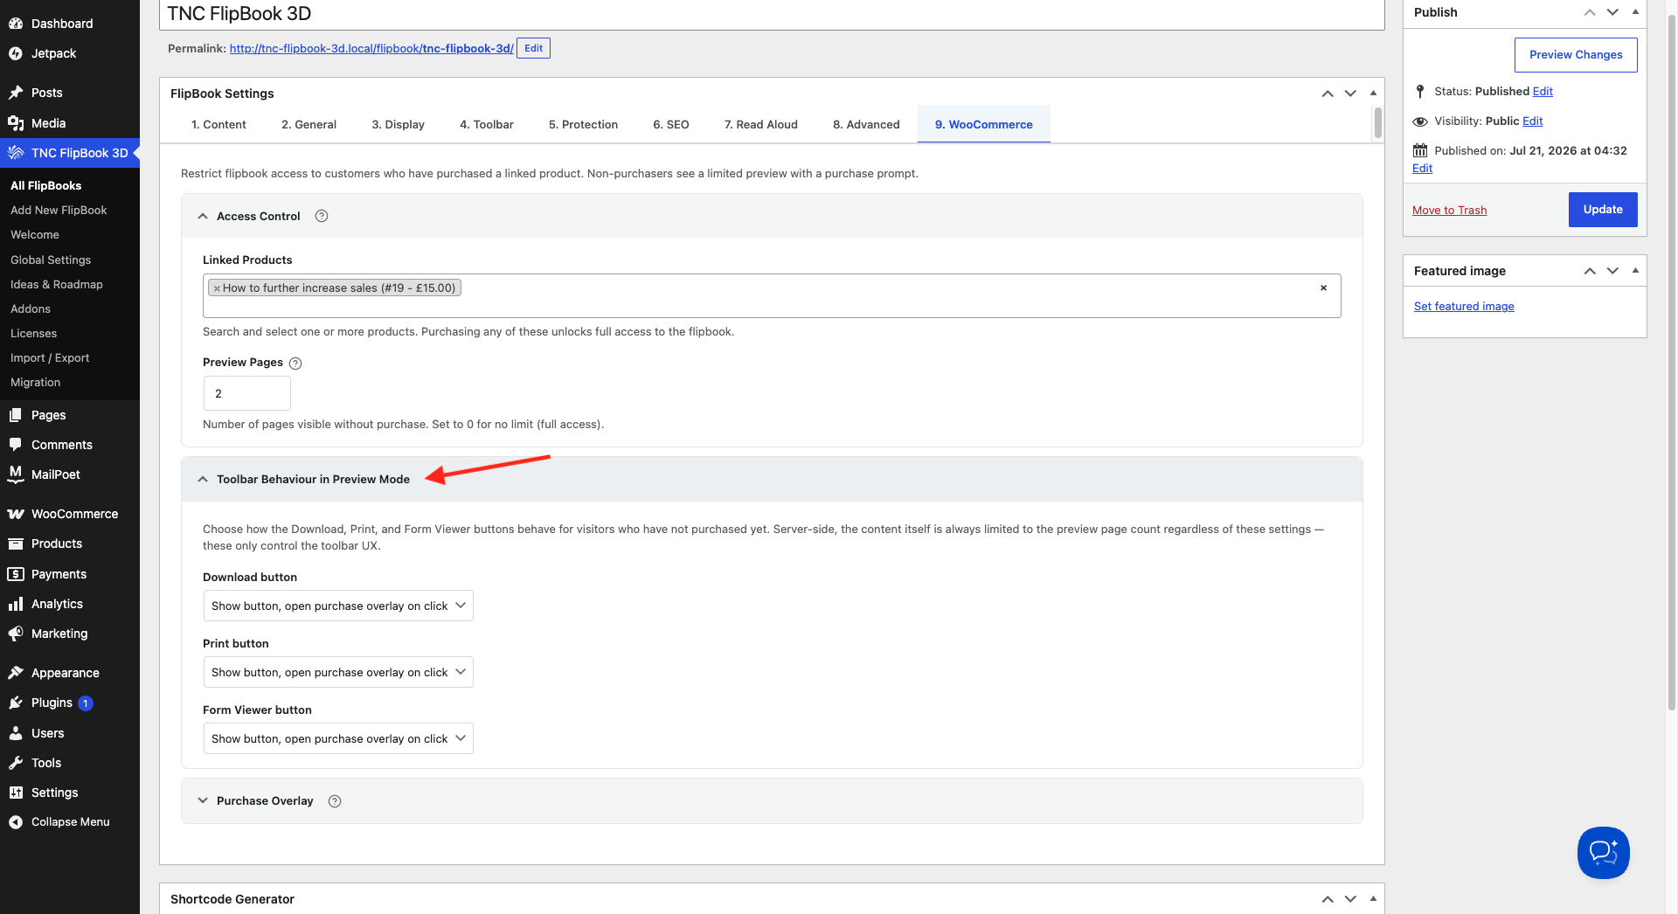Click the Collapse Menu arrow icon
This screenshot has height=914, width=1678.
pos(16,822)
